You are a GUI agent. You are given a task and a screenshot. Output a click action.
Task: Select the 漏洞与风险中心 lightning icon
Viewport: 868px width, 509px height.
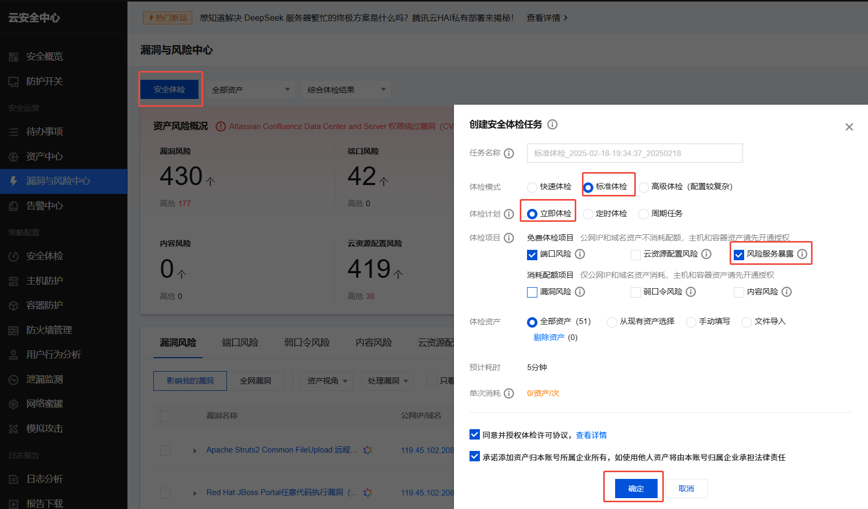[13, 181]
